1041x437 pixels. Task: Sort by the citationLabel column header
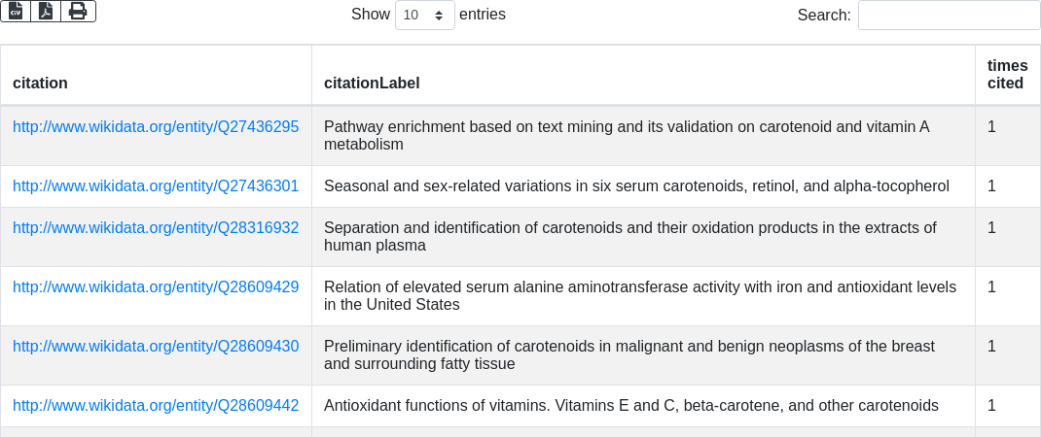[x=372, y=84]
